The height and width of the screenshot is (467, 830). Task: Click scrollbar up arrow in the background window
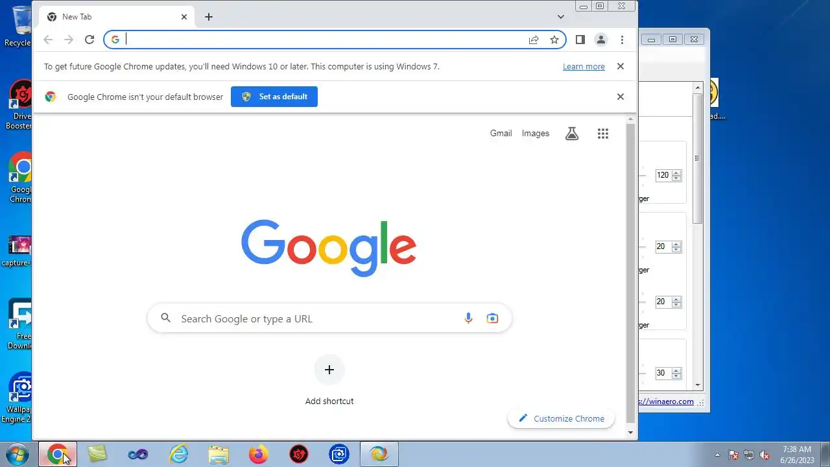(698, 87)
